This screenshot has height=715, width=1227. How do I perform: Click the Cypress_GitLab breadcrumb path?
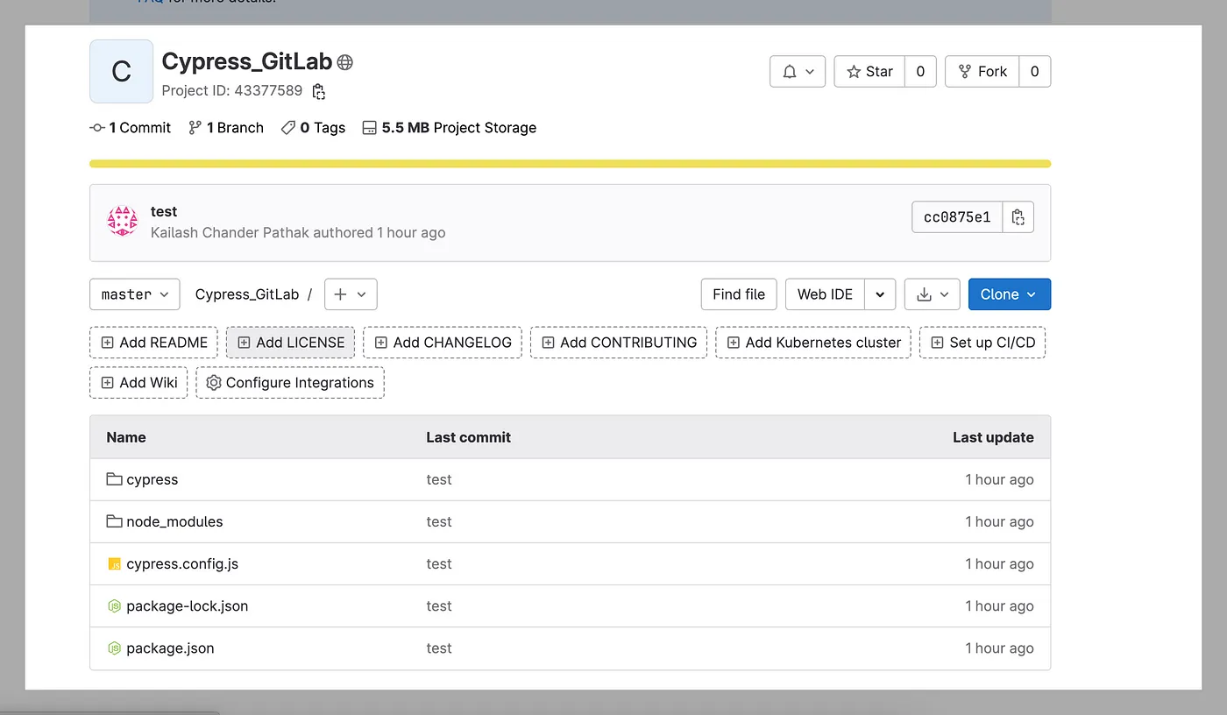247,294
